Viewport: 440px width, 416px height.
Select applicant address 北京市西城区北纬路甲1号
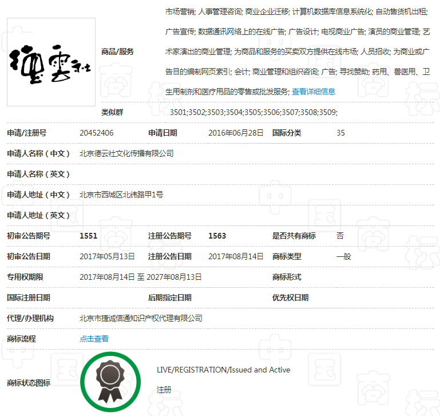[x=121, y=195]
